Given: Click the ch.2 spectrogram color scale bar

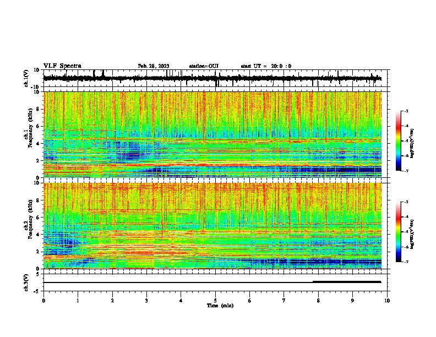Looking at the screenshot, I should pyautogui.click(x=398, y=232).
